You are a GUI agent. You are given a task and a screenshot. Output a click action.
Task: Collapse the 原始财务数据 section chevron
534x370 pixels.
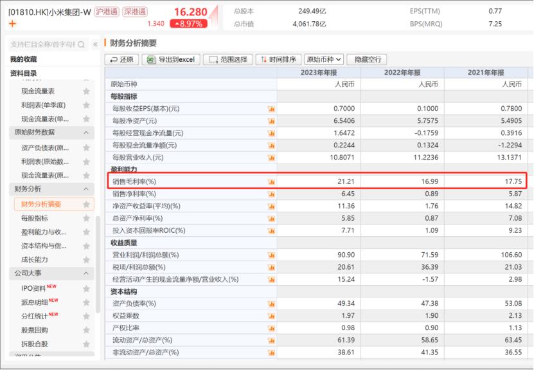[x=86, y=133]
